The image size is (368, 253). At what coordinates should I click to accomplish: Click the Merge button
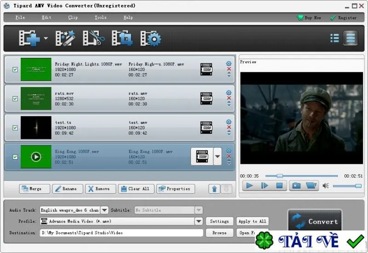tap(34, 189)
